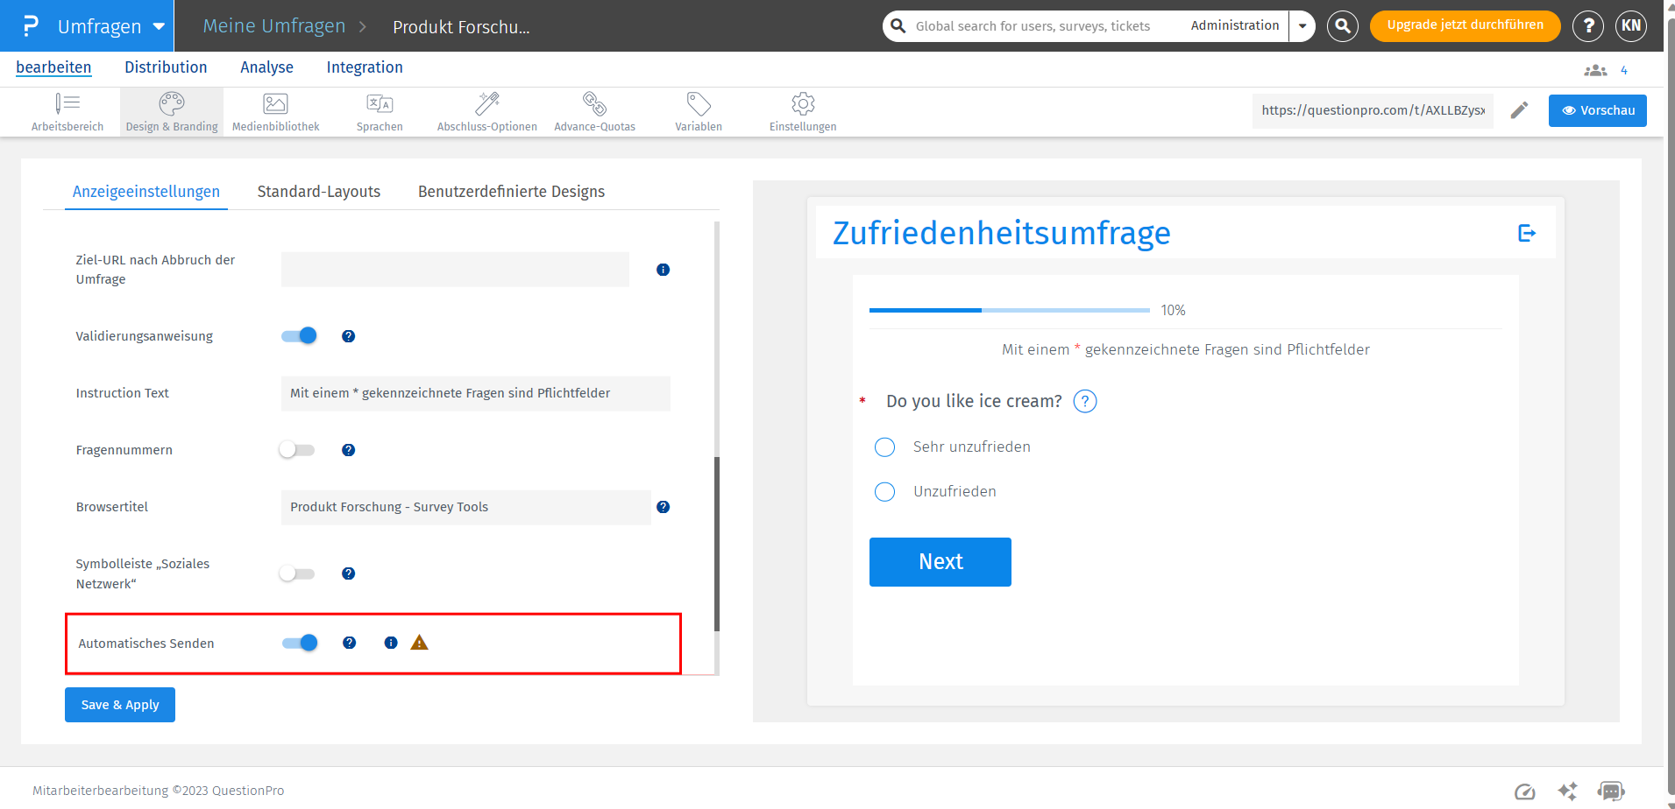Turn off the Automatisches Senden toggle

300,643
